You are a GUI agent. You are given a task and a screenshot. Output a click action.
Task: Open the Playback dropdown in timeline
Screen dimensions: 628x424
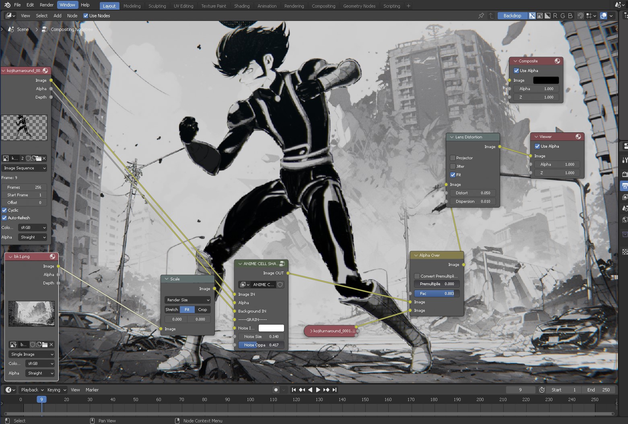click(32, 389)
